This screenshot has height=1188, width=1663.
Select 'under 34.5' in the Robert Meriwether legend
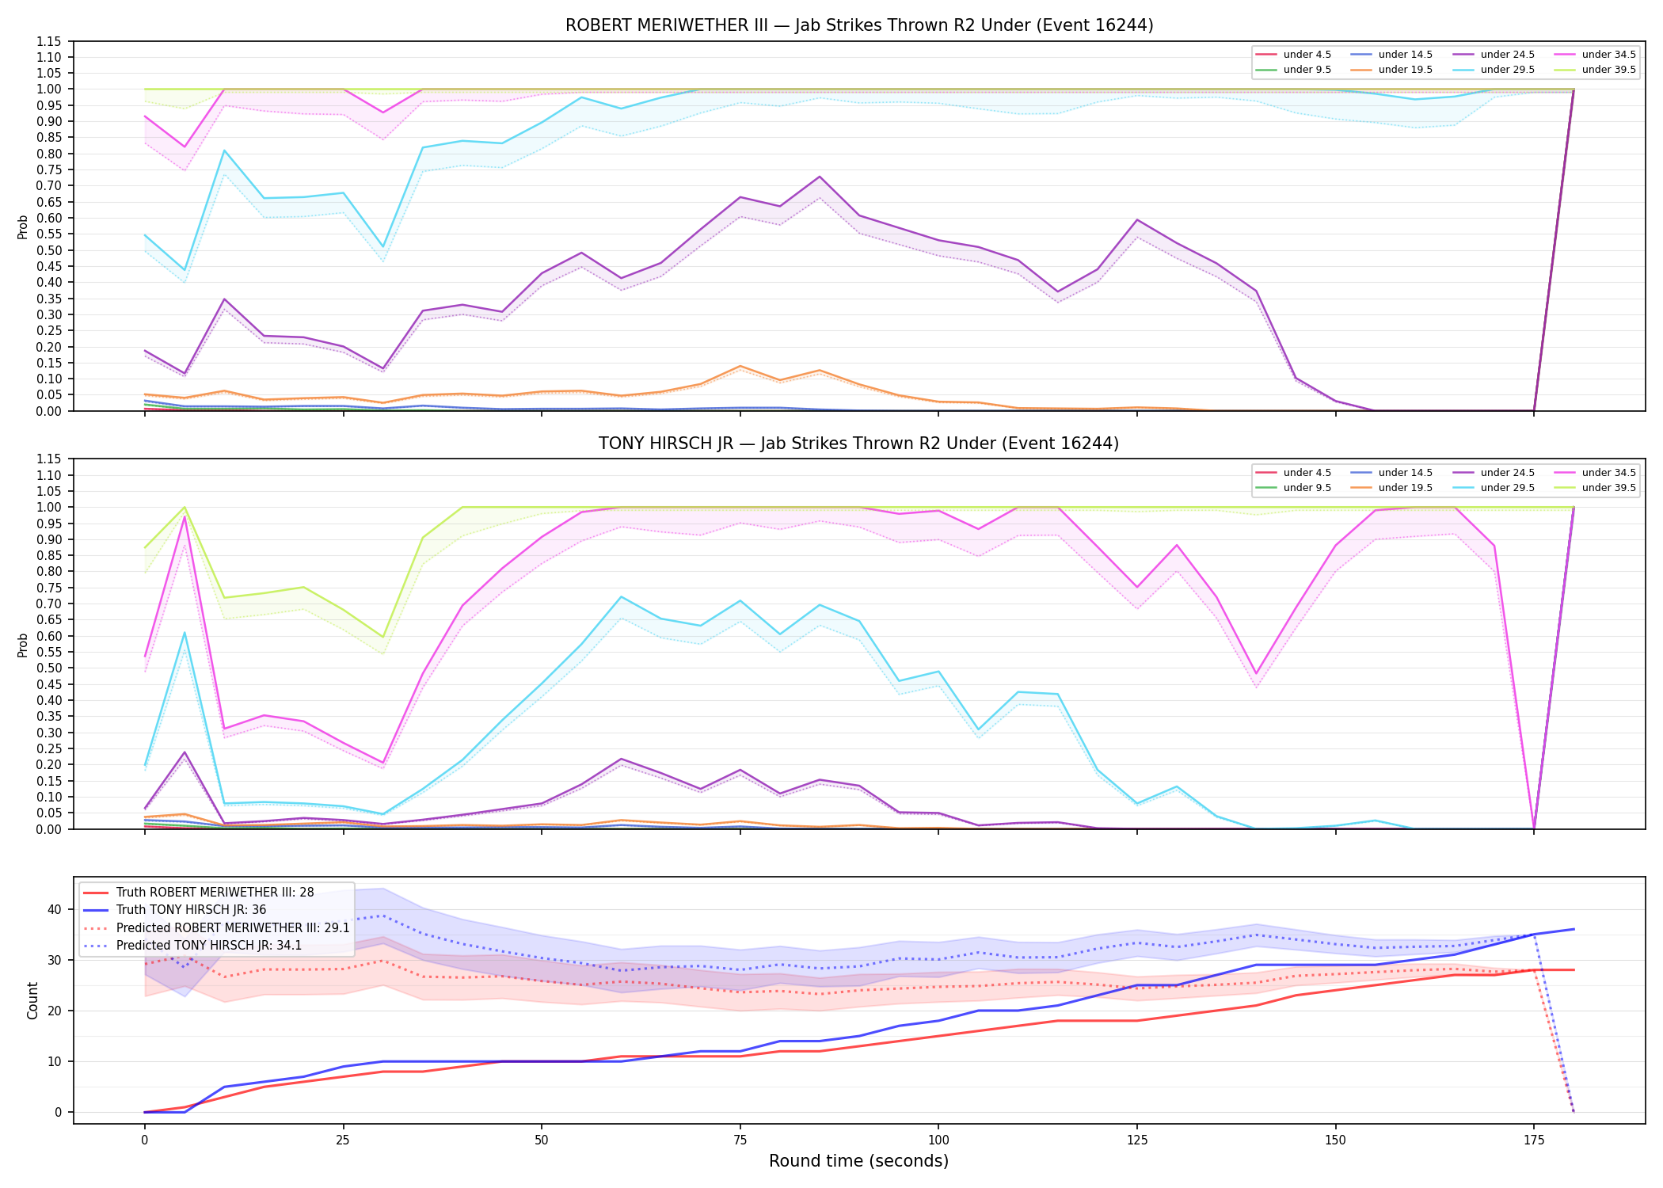(1595, 55)
